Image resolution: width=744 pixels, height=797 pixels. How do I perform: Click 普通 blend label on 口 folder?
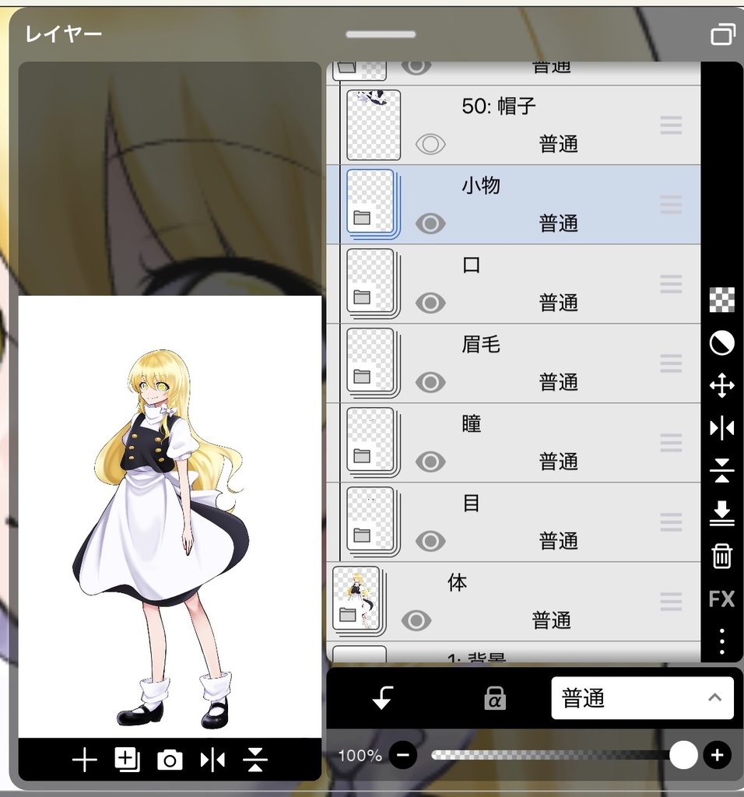coord(559,303)
